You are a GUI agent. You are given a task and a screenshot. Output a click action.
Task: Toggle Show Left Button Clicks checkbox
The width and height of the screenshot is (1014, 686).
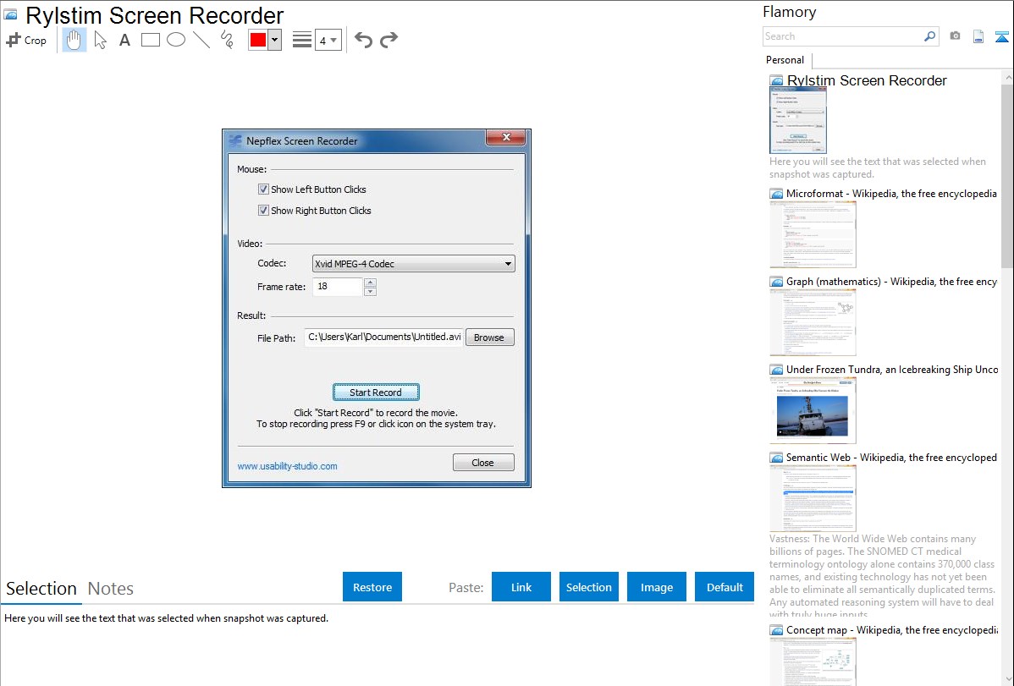[x=263, y=189]
